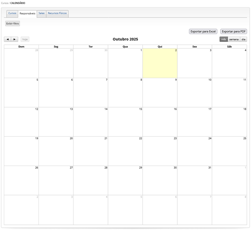Jump to today with hoje button

point(25,39)
